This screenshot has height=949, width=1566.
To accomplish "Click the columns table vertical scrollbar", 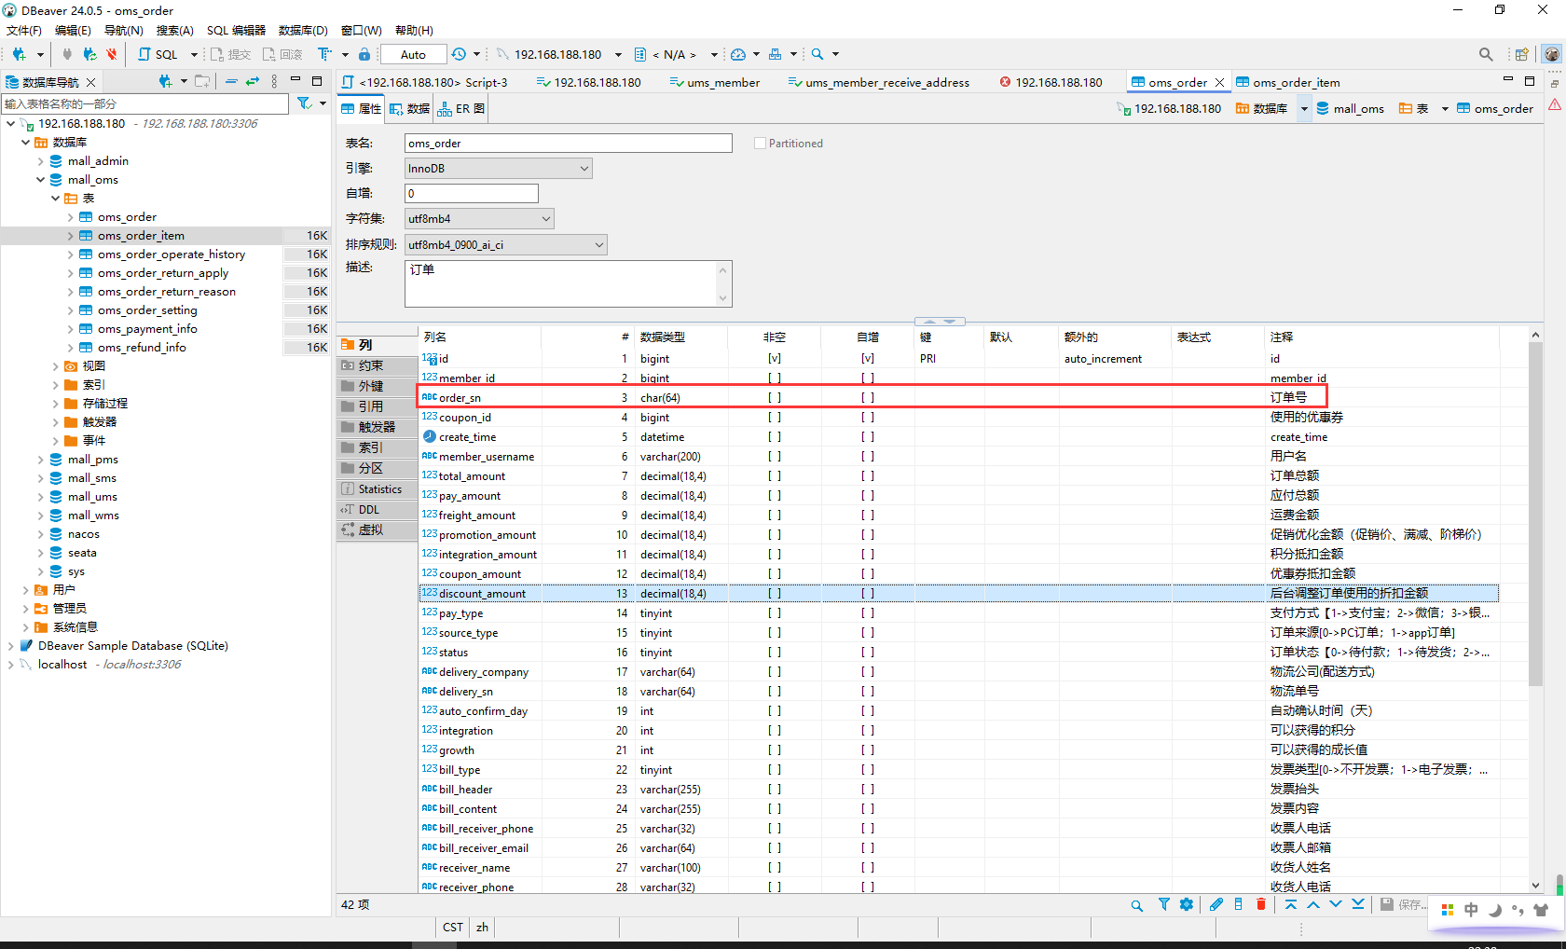I will pos(1535,513).
